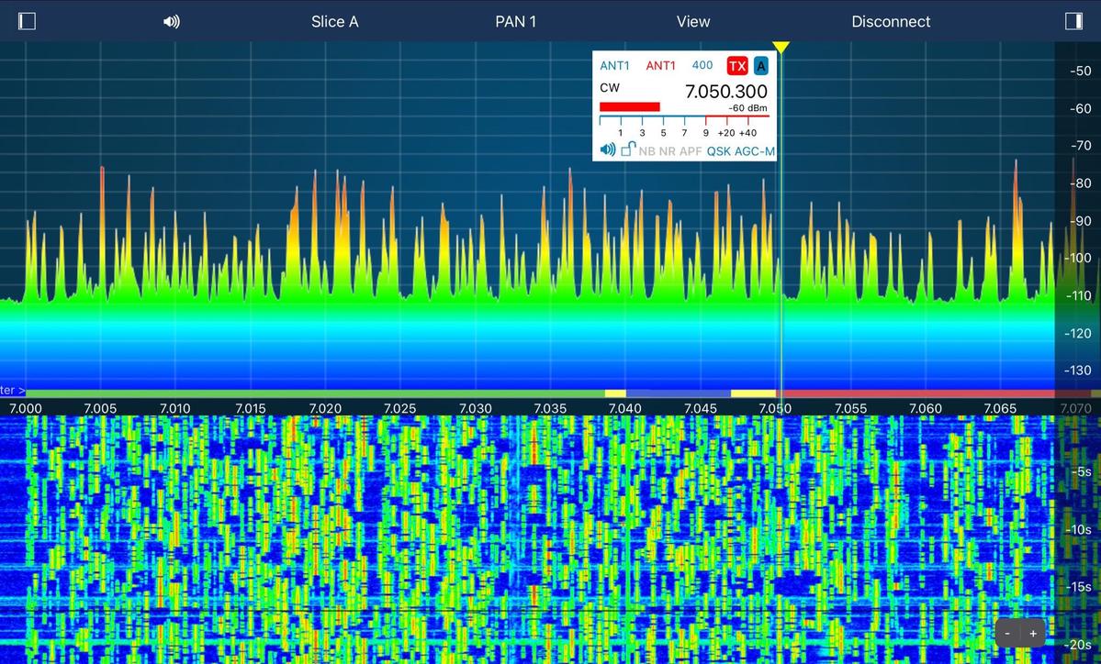Click the blue slice A badge
Image resolution: width=1101 pixels, height=664 pixels.
click(x=760, y=66)
